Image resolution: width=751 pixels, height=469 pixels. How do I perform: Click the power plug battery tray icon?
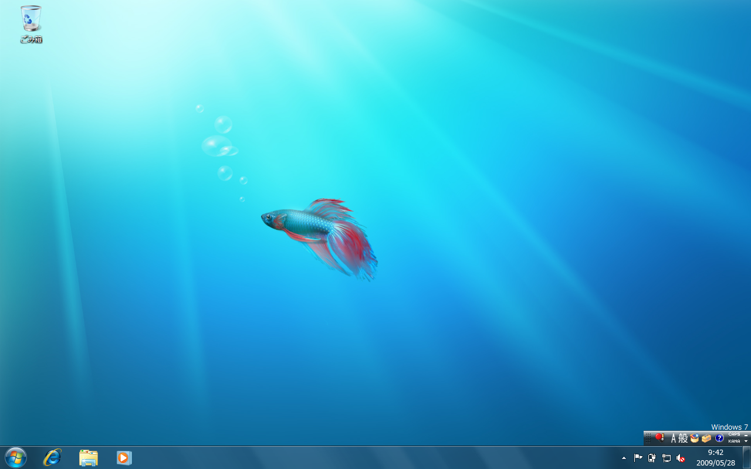[652, 458]
